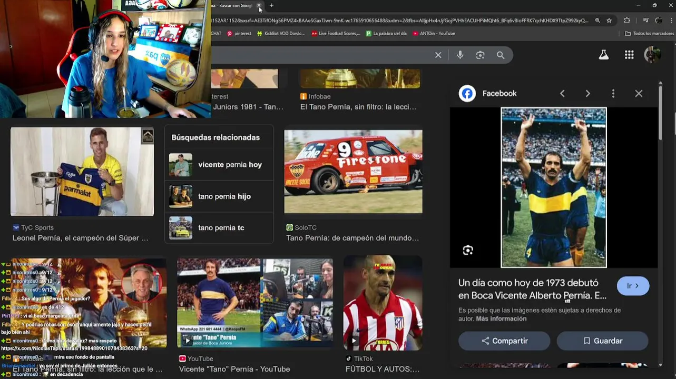Open the 'Un día como hoy de 1973' title

[x=532, y=290]
